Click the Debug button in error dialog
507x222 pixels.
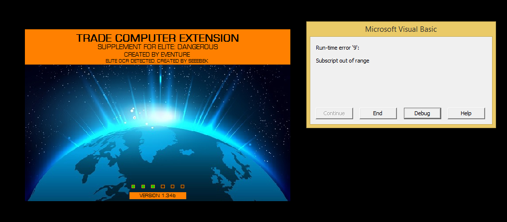(422, 113)
